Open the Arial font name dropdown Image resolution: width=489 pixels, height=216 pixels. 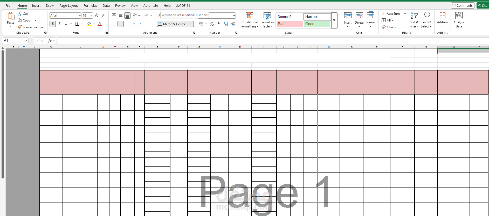79,16
